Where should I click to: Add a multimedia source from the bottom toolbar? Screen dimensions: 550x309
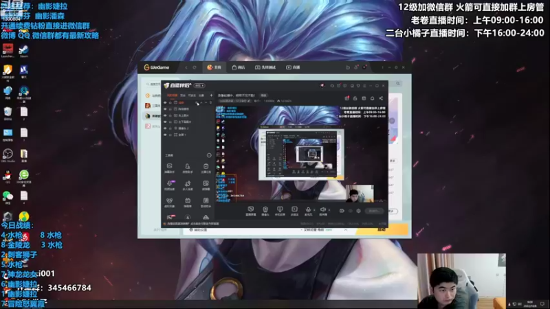(294, 211)
